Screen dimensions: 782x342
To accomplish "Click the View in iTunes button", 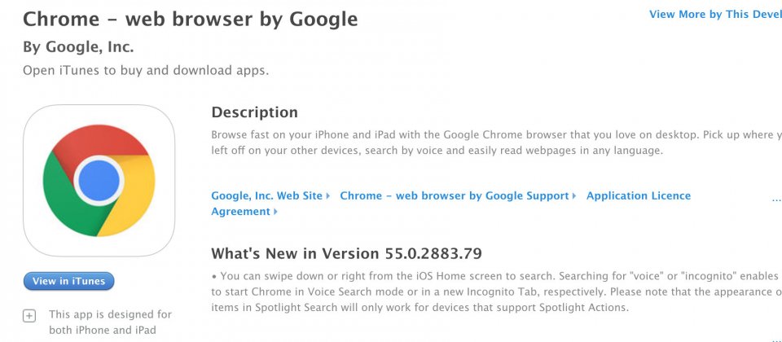I will [68, 281].
